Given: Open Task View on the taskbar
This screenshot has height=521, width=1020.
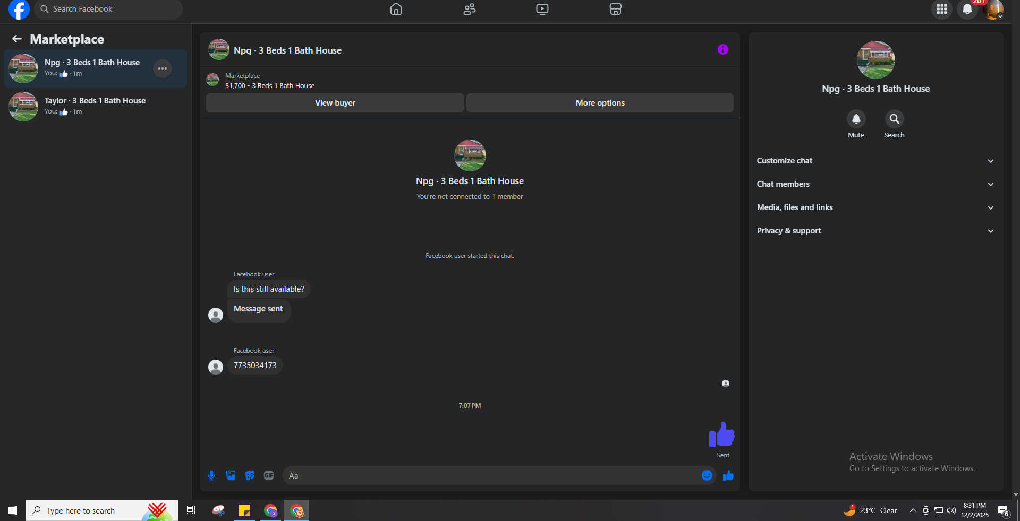Looking at the screenshot, I should (191, 510).
